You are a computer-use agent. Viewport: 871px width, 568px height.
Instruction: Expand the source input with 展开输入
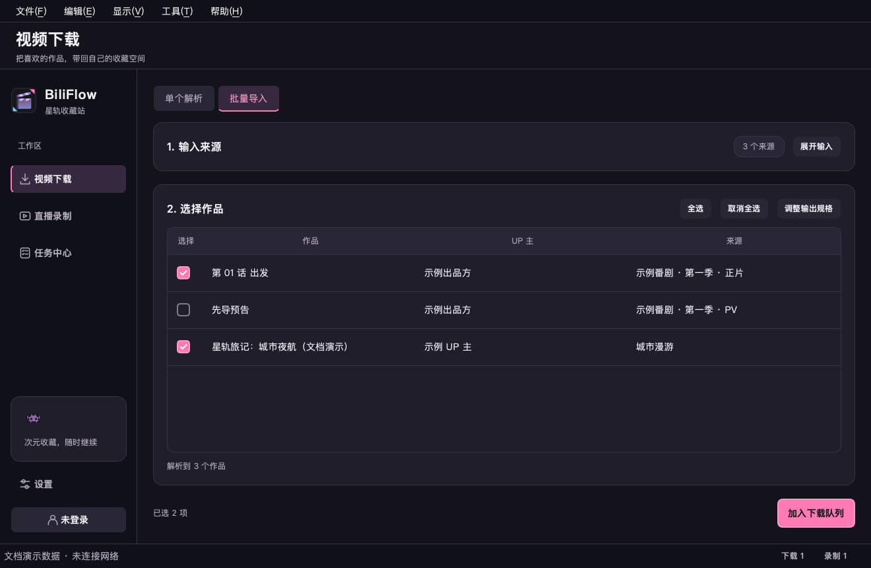coord(816,147)
